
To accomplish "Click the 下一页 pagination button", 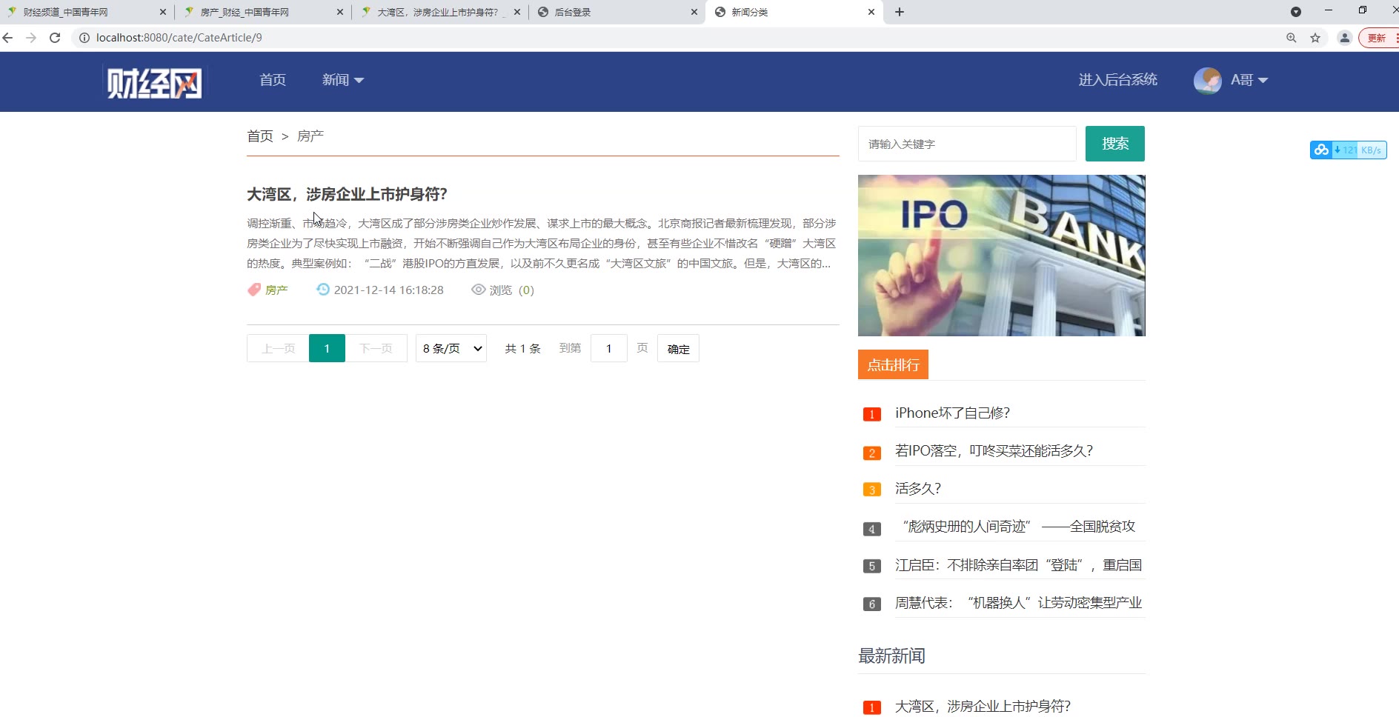I will tap(376, 348).
